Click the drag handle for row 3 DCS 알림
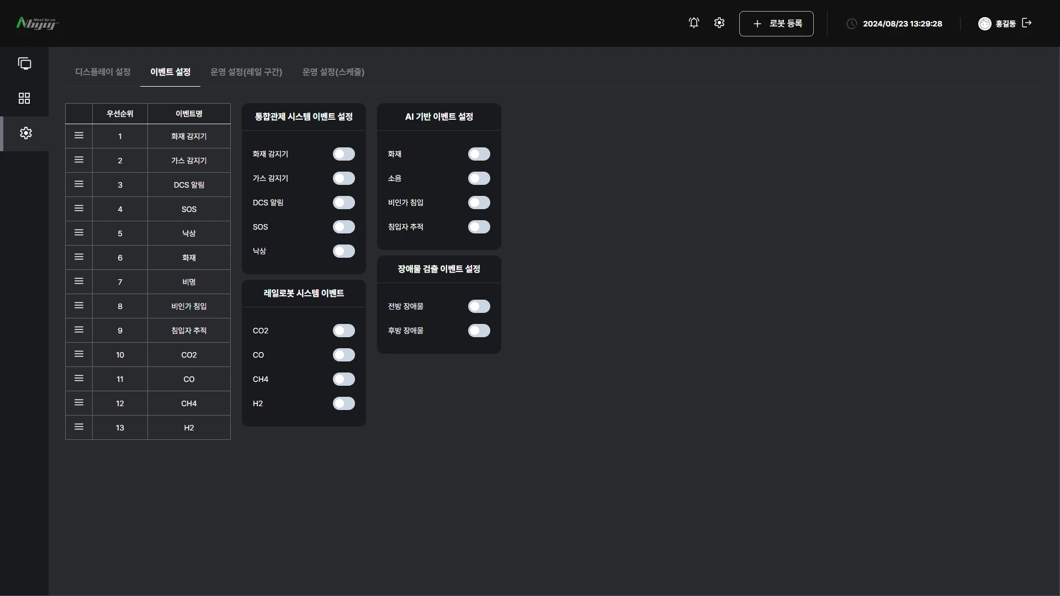The image size is (1060, 596). tap(79, 184)
